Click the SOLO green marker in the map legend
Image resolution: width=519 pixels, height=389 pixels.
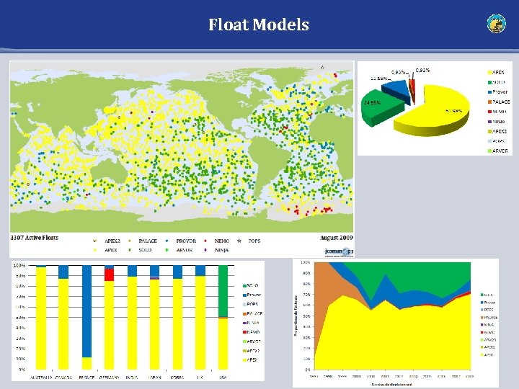tap(130, 250)
